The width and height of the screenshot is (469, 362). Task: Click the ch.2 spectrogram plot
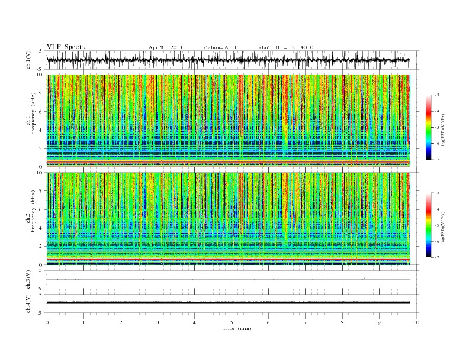click(229, 219)
